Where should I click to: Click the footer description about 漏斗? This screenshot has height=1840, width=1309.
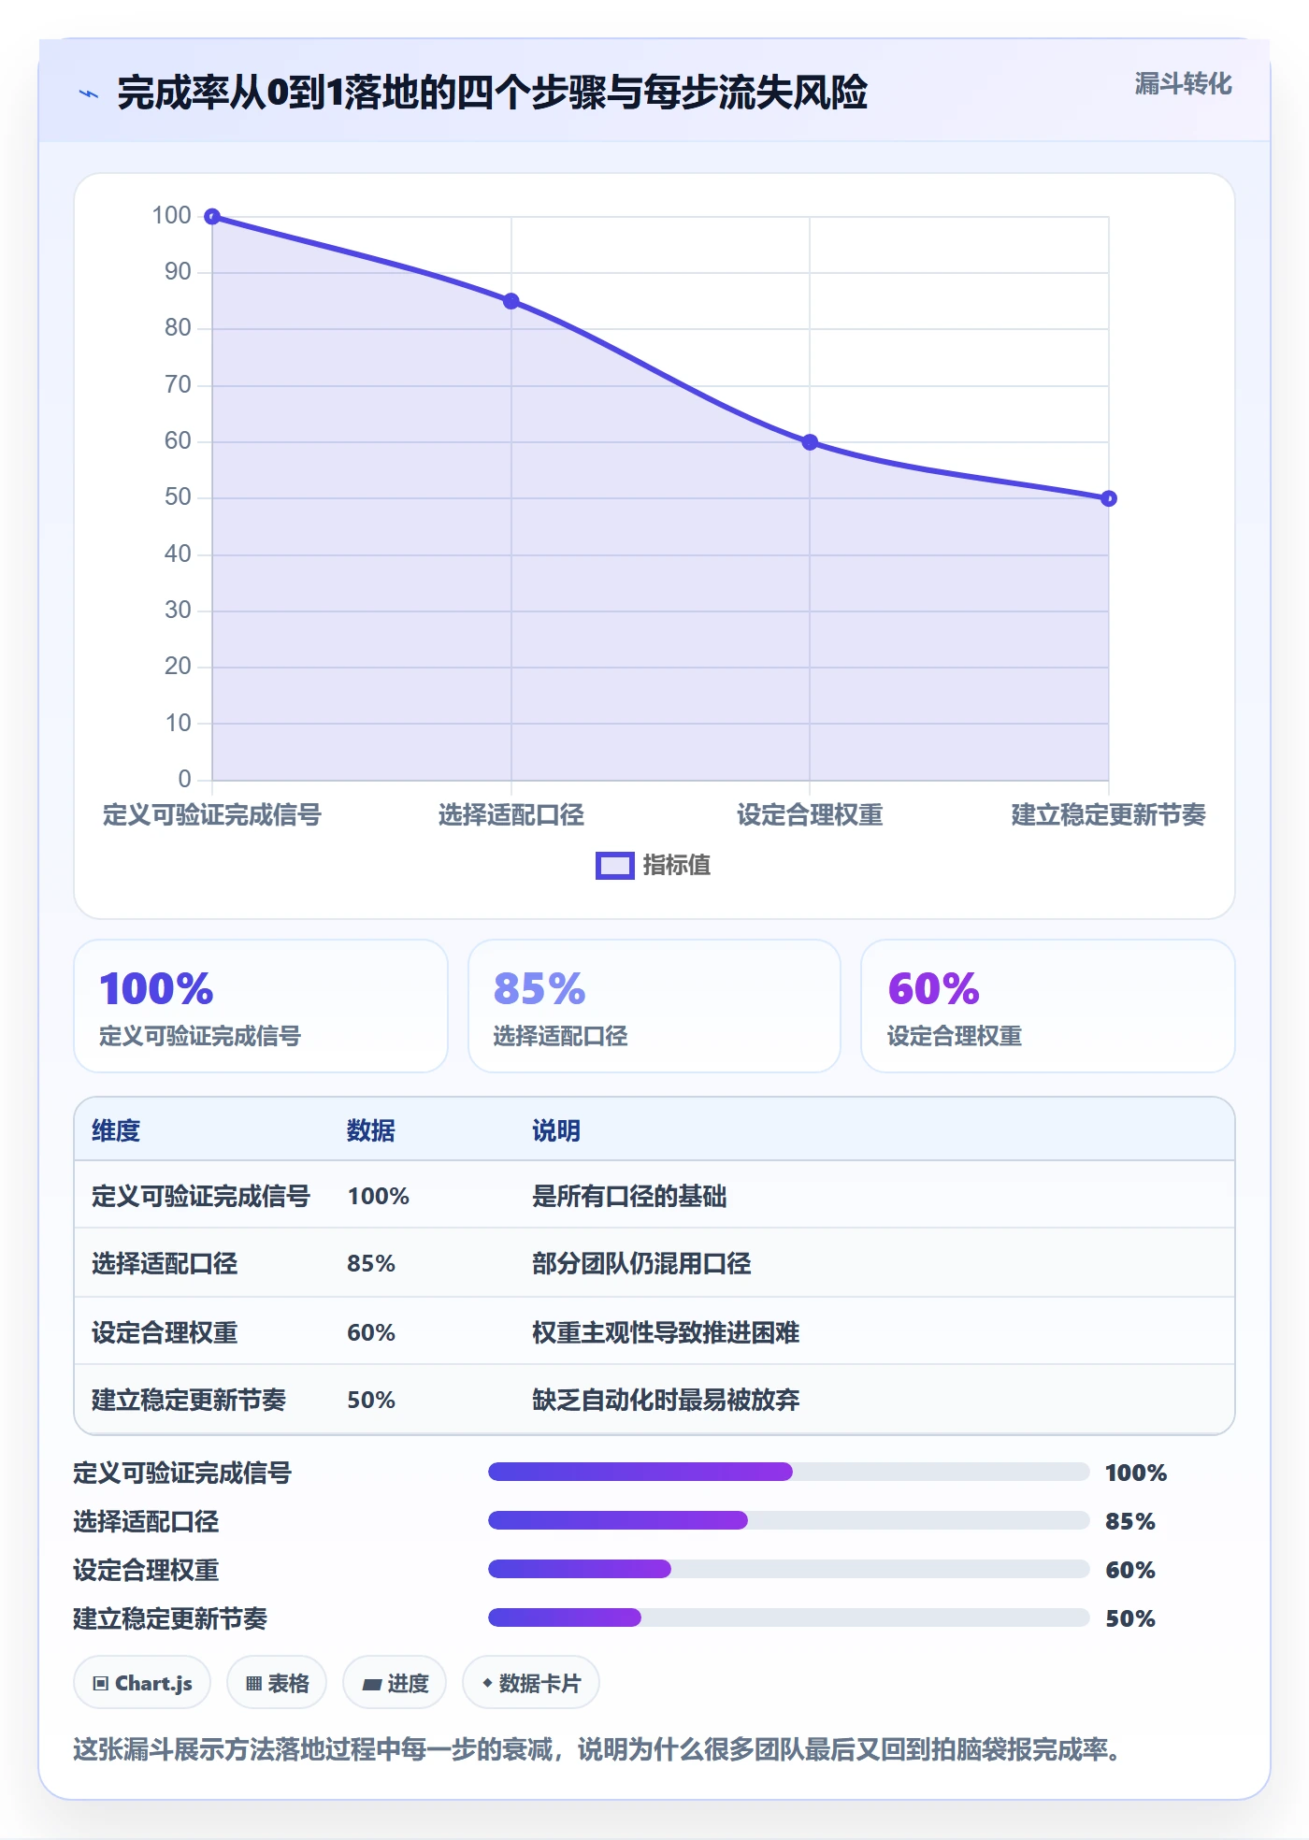597,1748
